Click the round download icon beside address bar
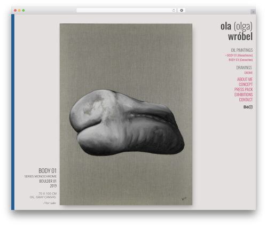The width and height of the screenshot is (267, 226). pos(182,11)
